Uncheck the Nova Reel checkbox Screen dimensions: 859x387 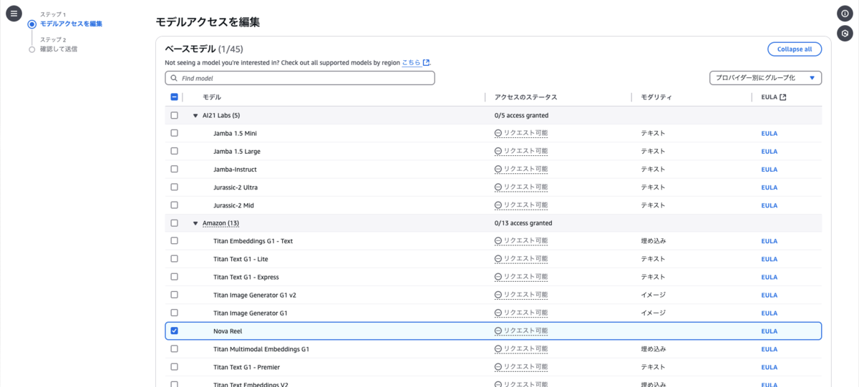[174, 331]
